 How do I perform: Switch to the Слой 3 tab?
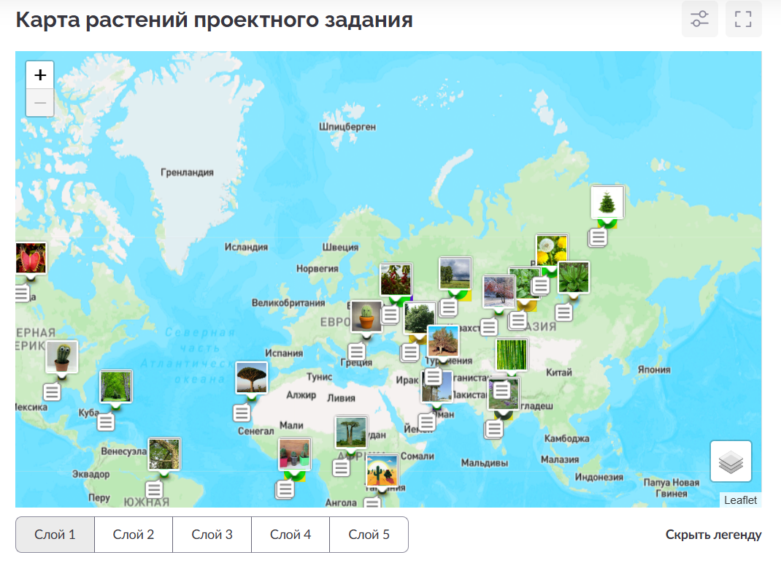pyautogui.click(x=212, y=535)
